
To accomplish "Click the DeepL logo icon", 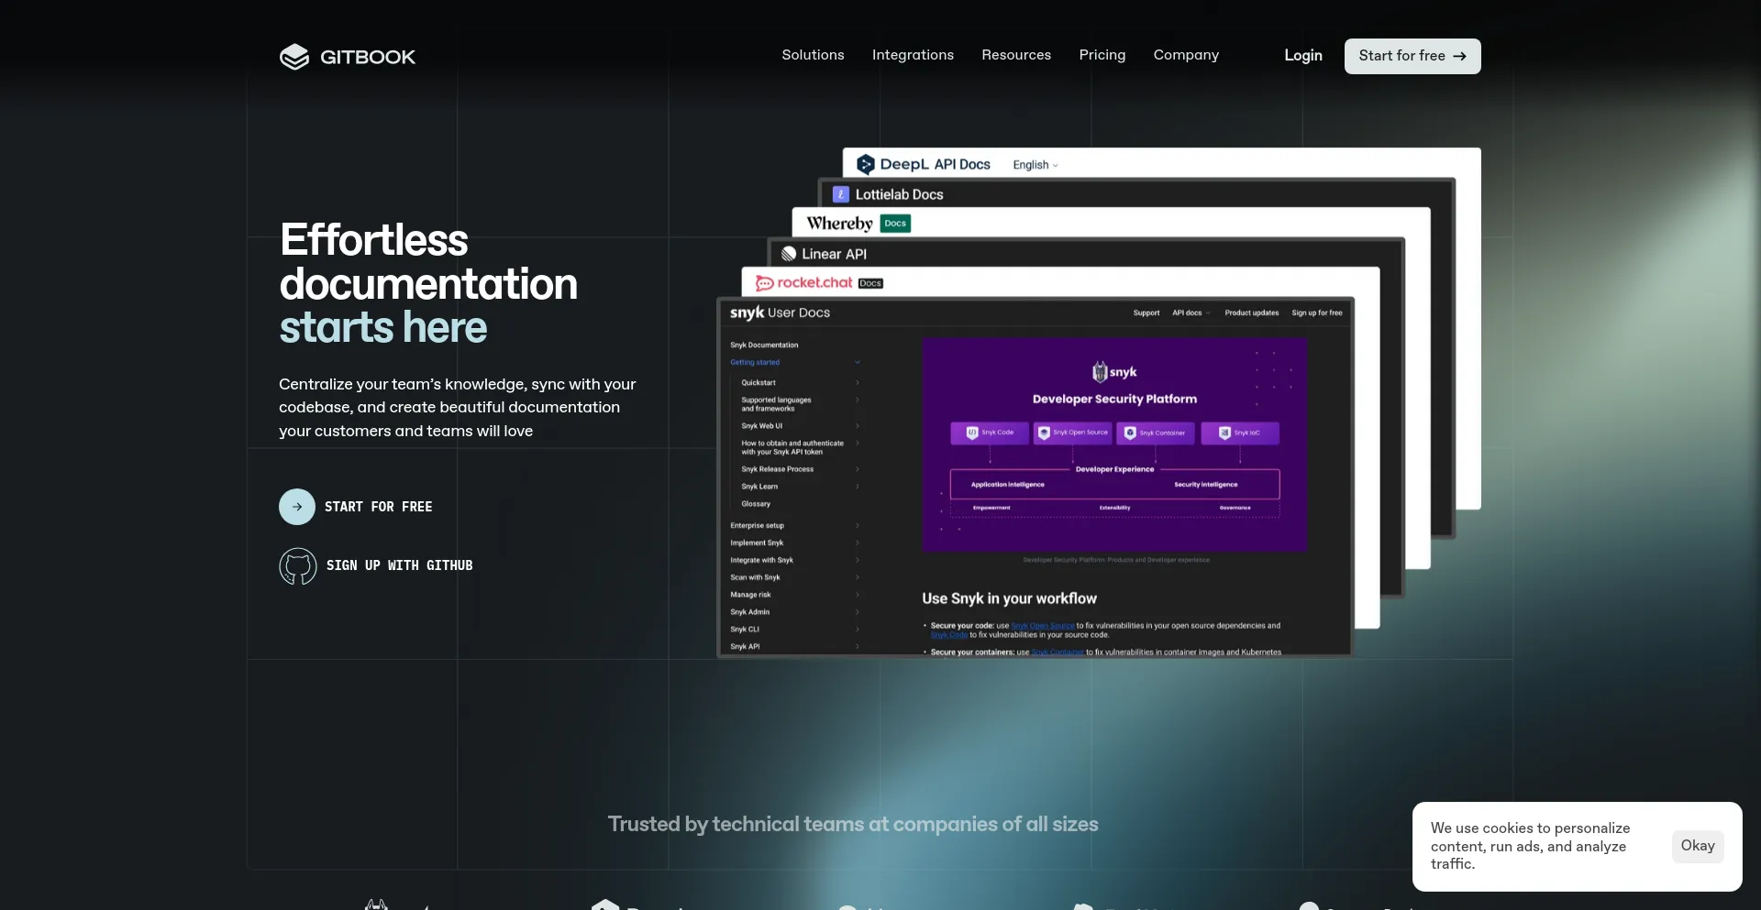I will click(x=866, y=164).
